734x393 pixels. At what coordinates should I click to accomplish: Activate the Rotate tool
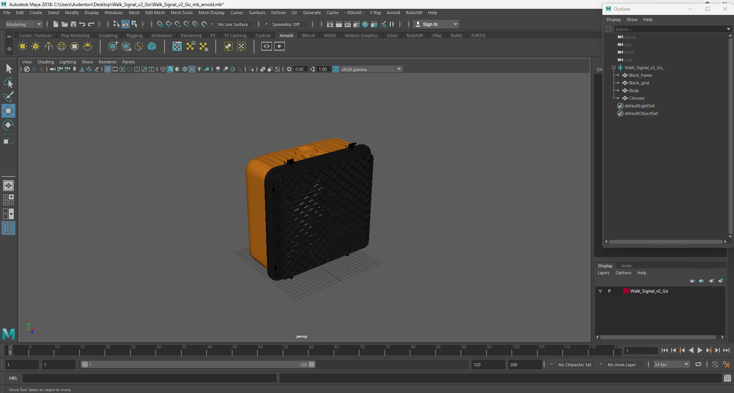click(8, 125)
